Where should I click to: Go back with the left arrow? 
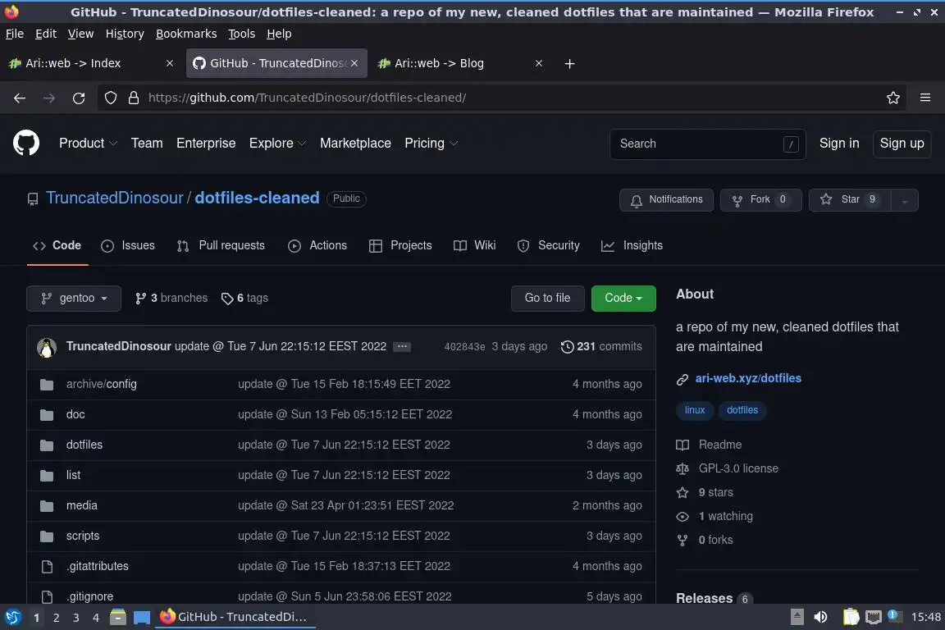[x=20, y=98]
